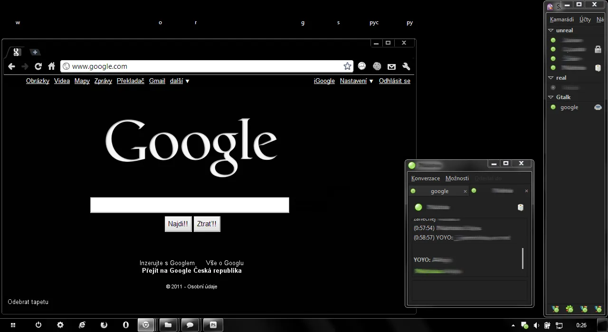Image resolution: width=608 pixels, height=332 pixels.
Task: Click the round extension icon next to star
Action: click(362, 66)
